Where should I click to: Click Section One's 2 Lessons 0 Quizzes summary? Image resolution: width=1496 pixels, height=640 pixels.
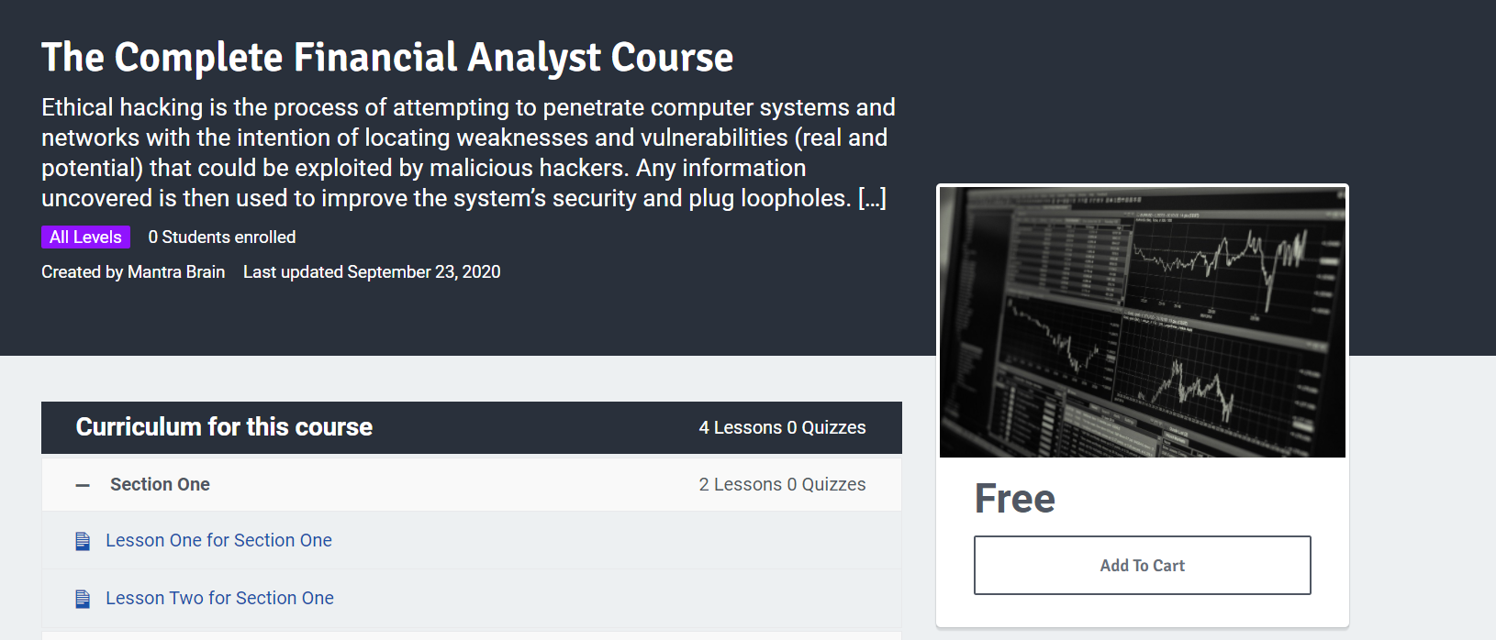[782, 484]
